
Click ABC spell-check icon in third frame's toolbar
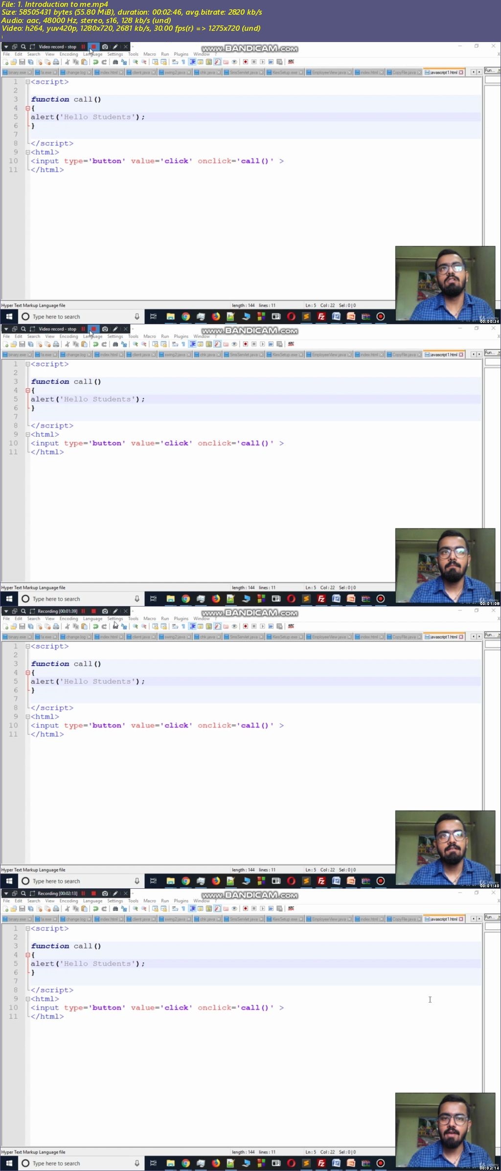pyautogui.click(x=291, y=626)
